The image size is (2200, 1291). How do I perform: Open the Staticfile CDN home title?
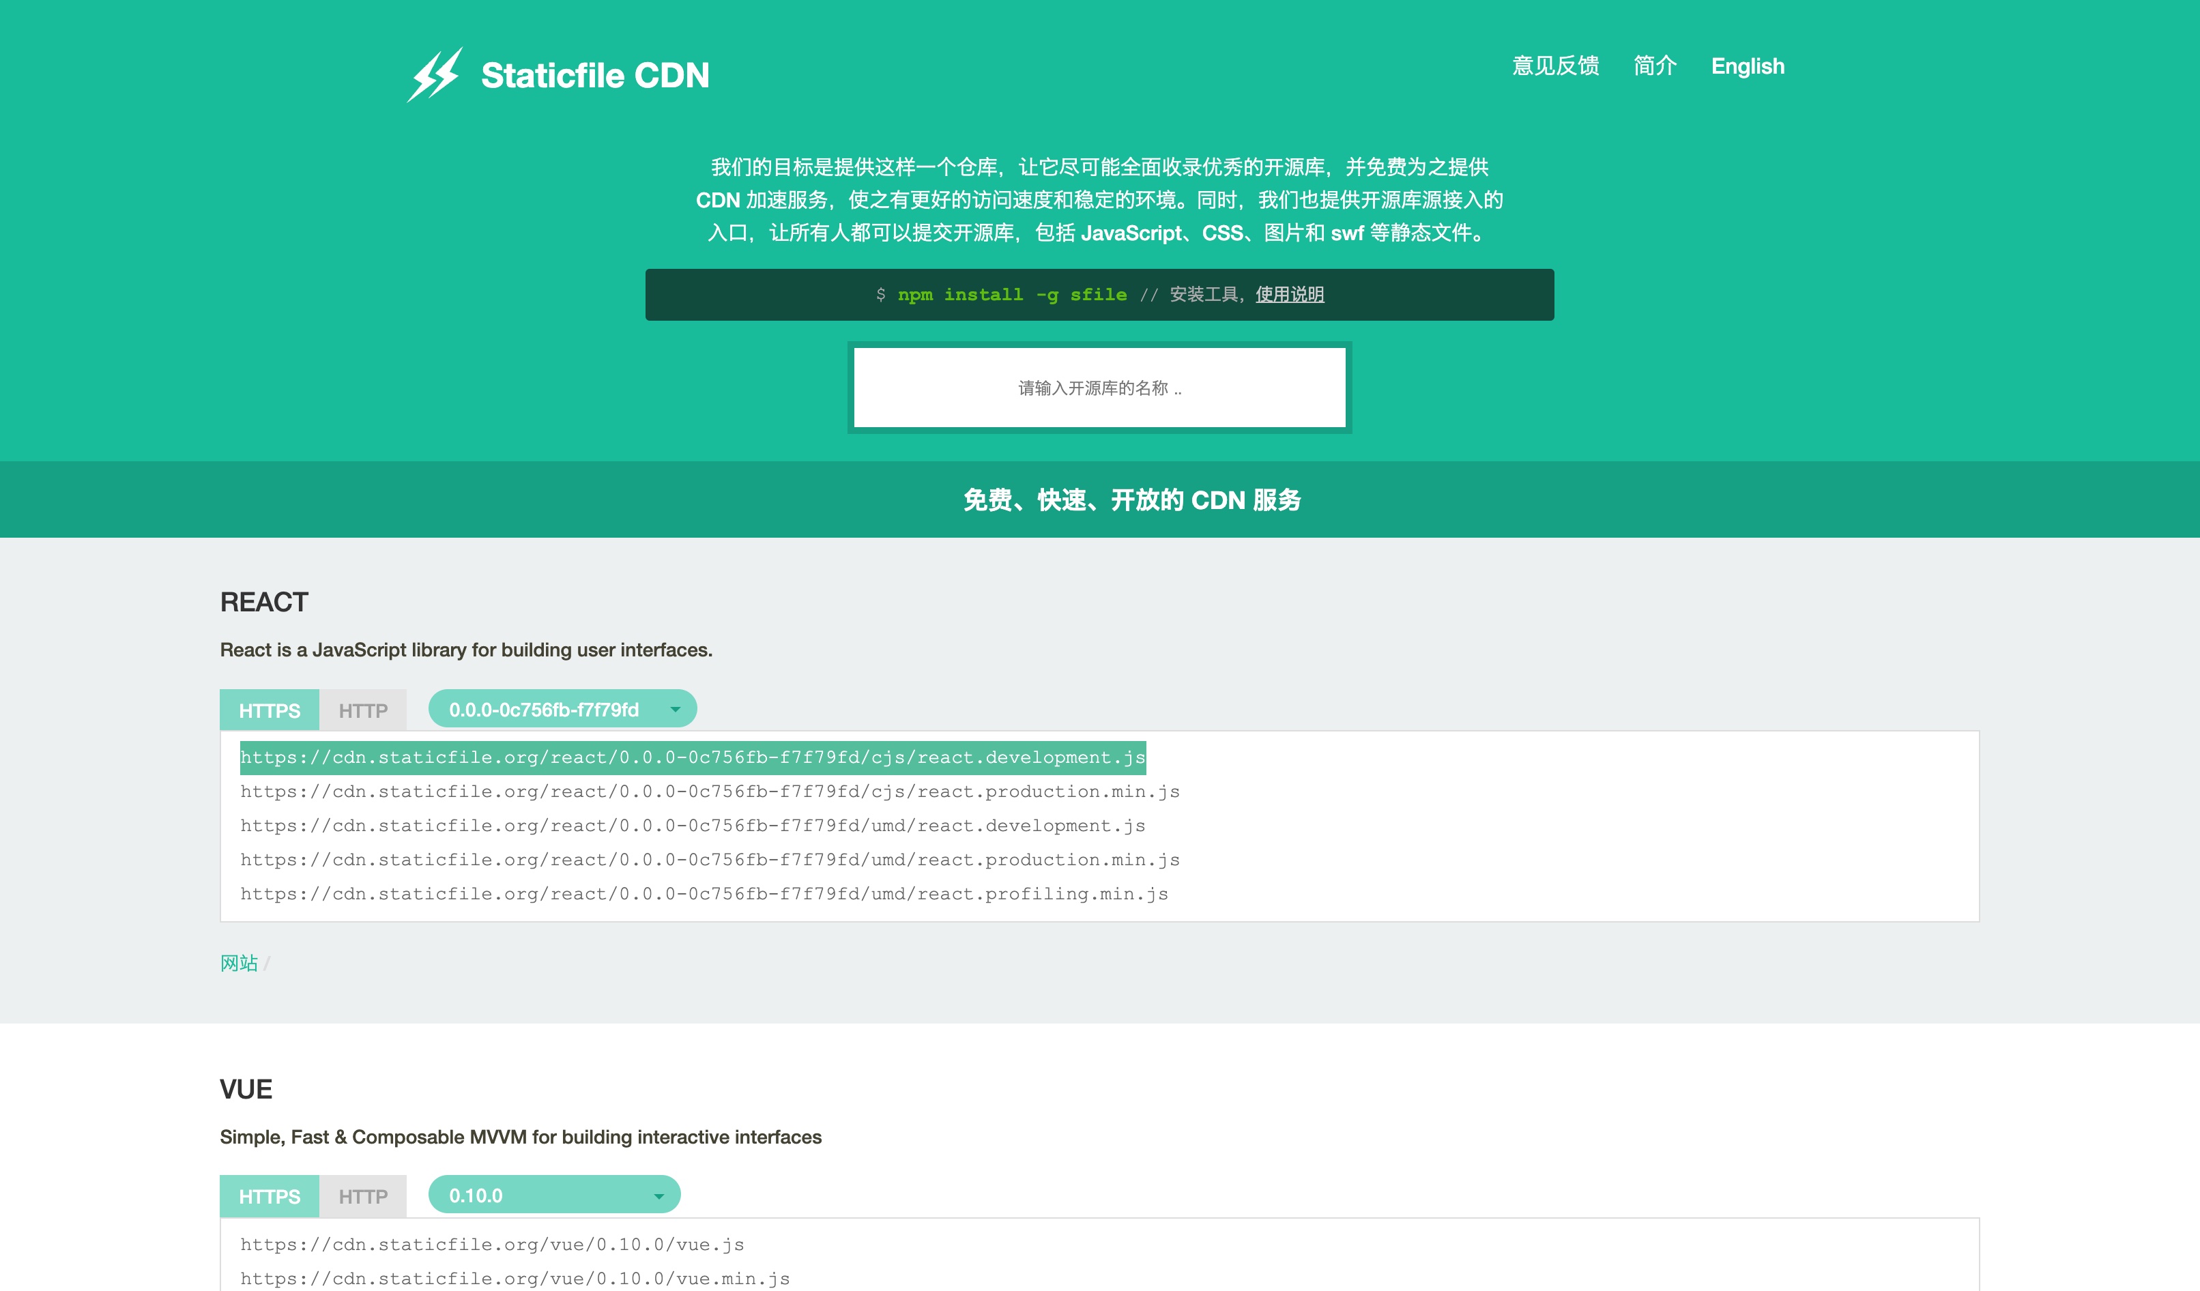point(594,75)
